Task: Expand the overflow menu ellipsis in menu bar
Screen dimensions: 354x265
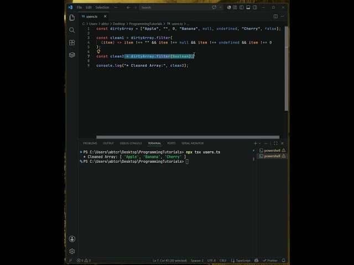Action: 116,7
